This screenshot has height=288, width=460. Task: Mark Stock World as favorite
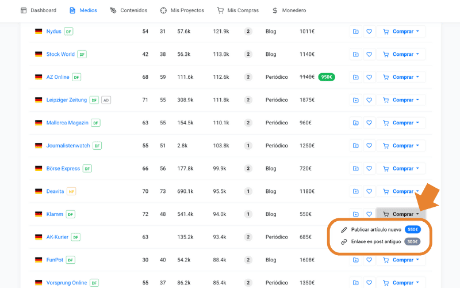point(369,54)
